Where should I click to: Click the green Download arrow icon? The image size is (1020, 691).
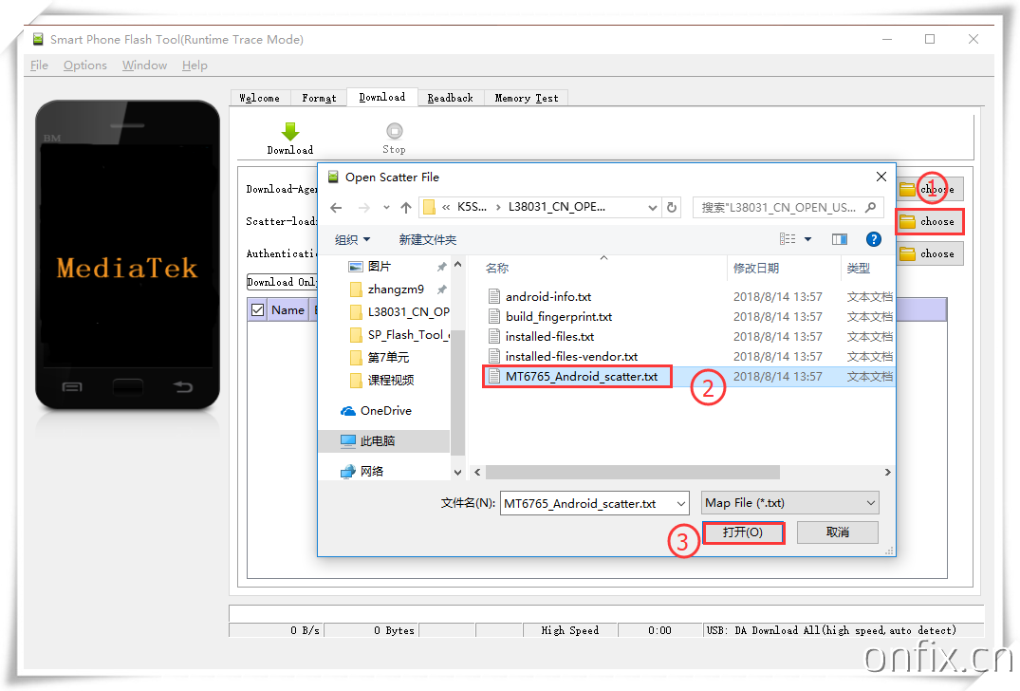(290, 132)
